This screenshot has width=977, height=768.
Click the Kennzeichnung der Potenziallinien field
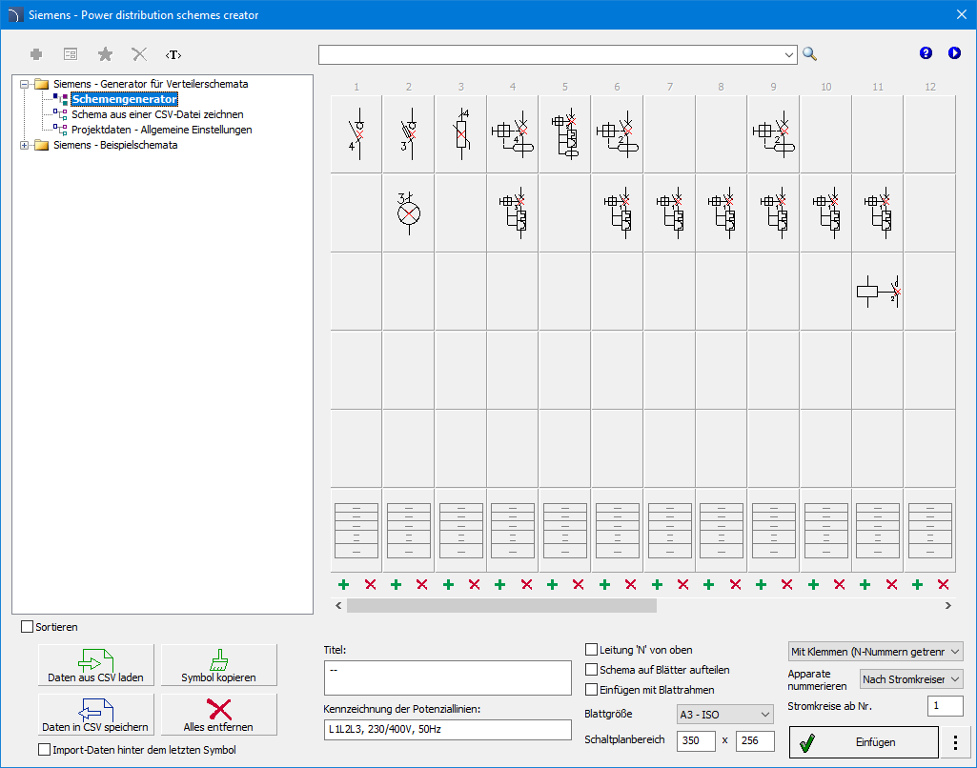447,729
